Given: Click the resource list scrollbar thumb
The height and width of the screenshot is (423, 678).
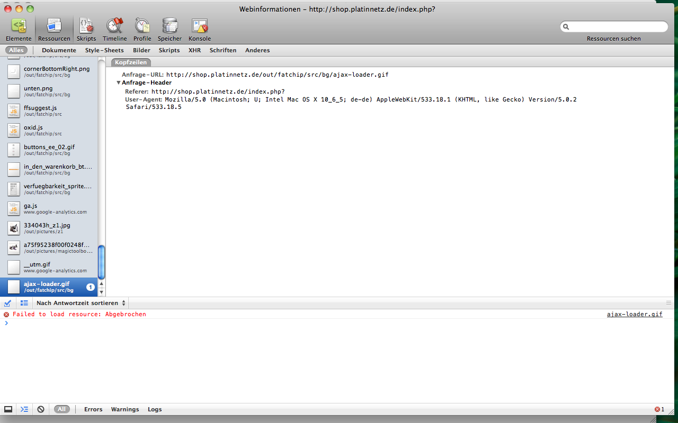Looking at the screenshot, I should (x=102, y=262).
